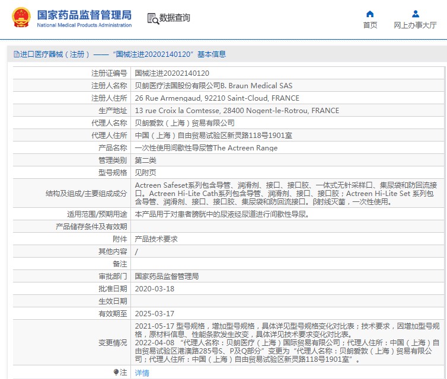Click the 注册证编号 row label
447x379 pixels.
point(109,73)
